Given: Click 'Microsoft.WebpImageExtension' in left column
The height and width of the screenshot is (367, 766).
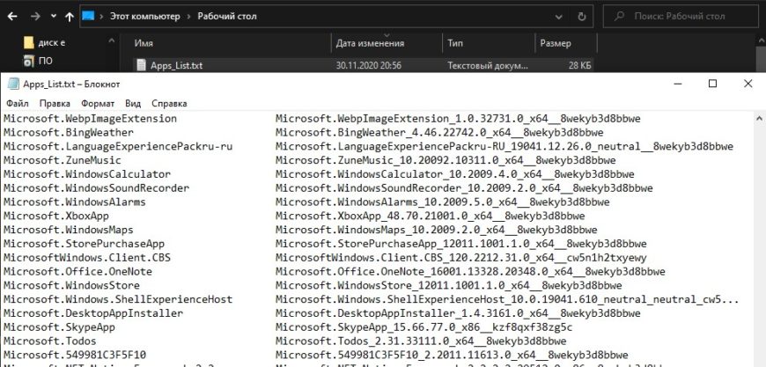Looking at the screenshot, I should coord(90,119).
